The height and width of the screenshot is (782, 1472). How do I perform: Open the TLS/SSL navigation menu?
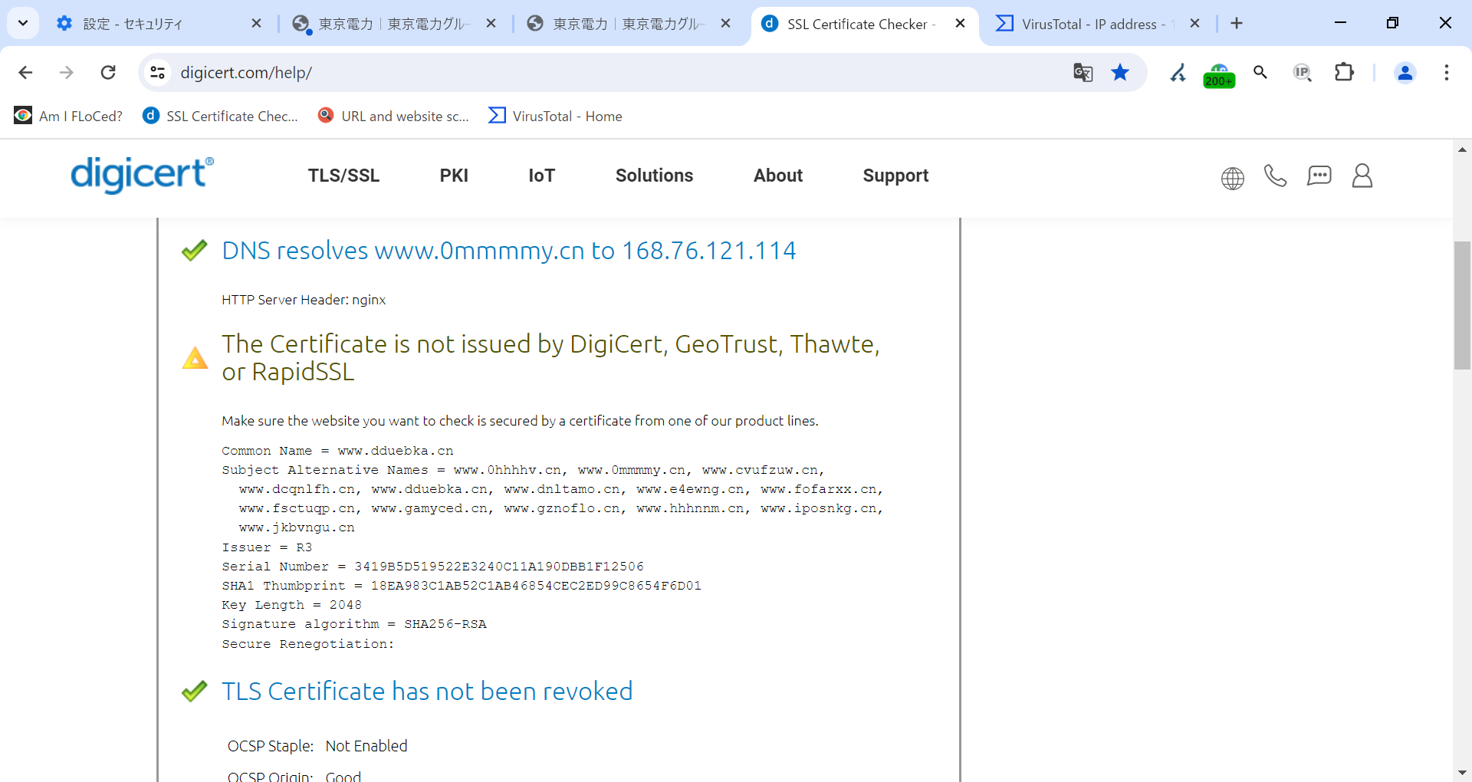coord(343,176)
